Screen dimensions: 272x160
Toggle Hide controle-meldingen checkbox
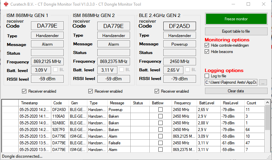click(x=207, y=45)
